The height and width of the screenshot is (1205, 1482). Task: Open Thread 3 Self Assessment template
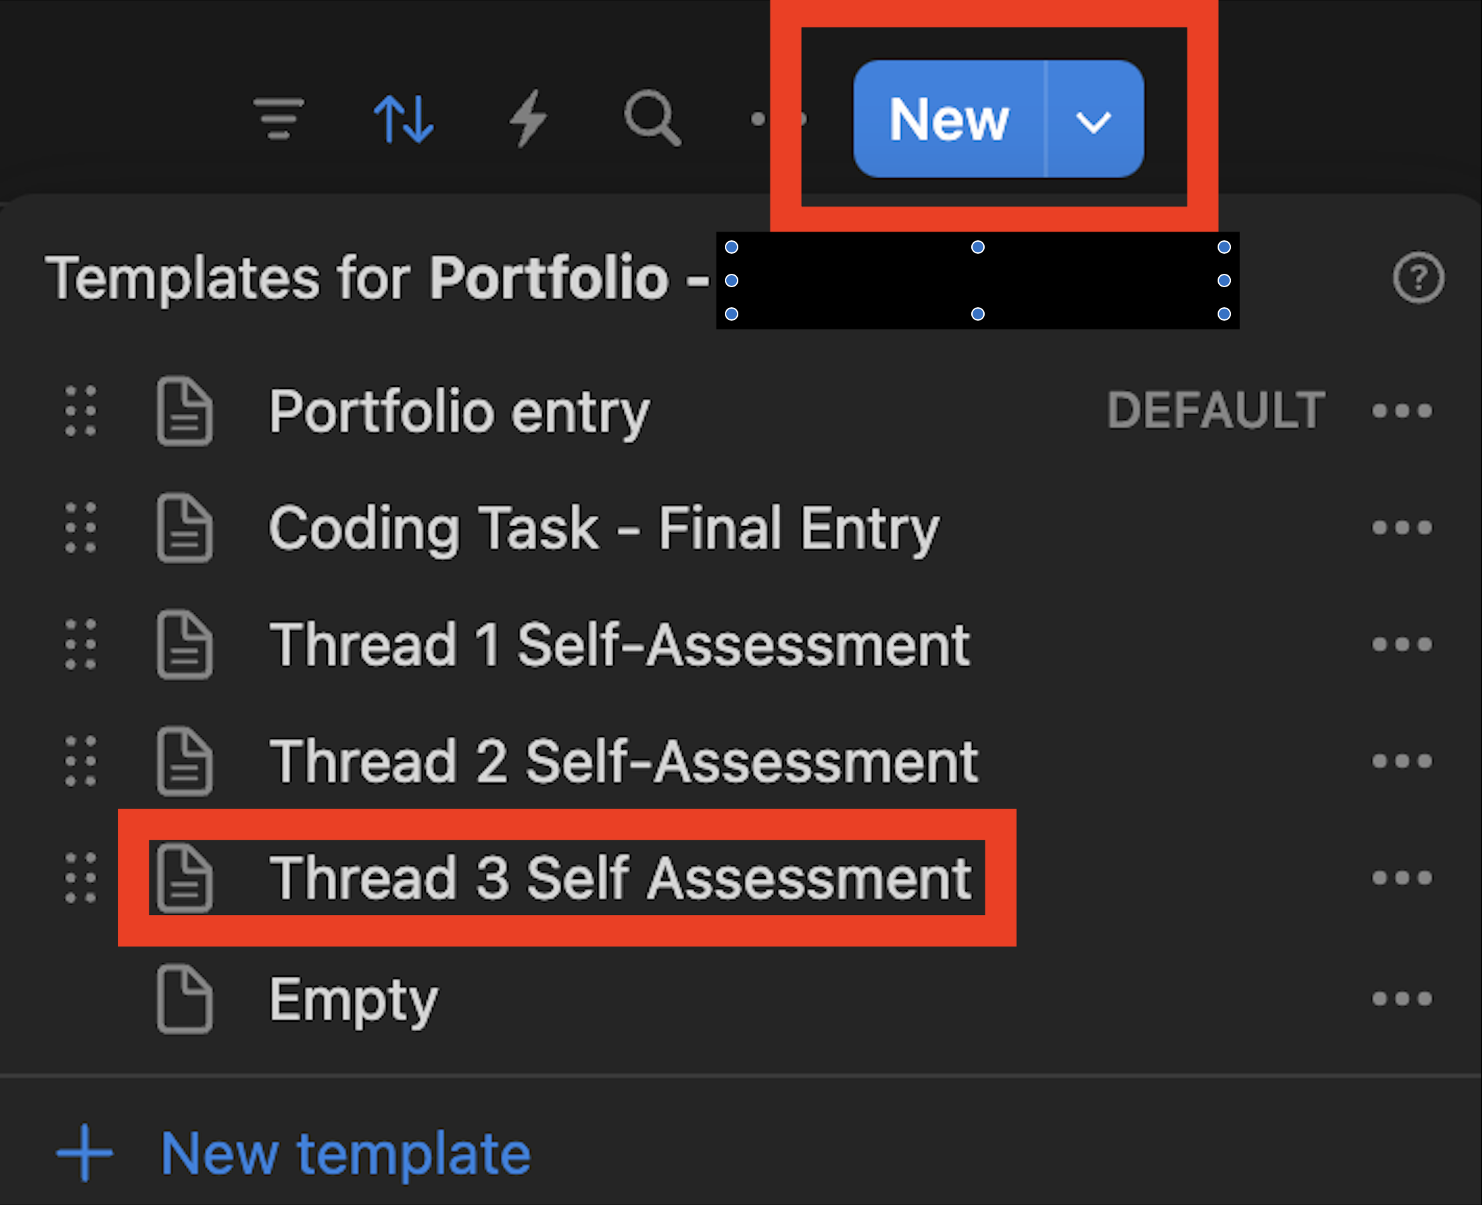click(x=620, y=878)
